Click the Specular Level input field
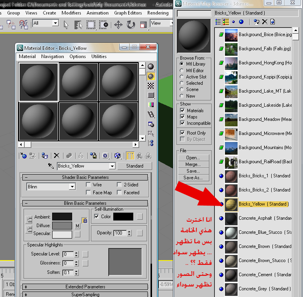303x297 pixels. point(68,254)
